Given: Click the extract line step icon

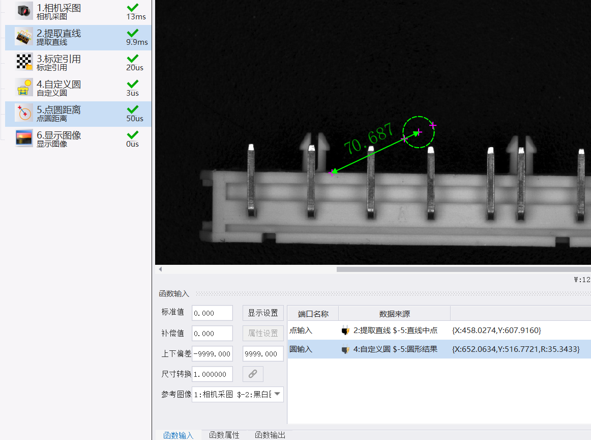Looking at the screenshot, I should pos(24,37).
